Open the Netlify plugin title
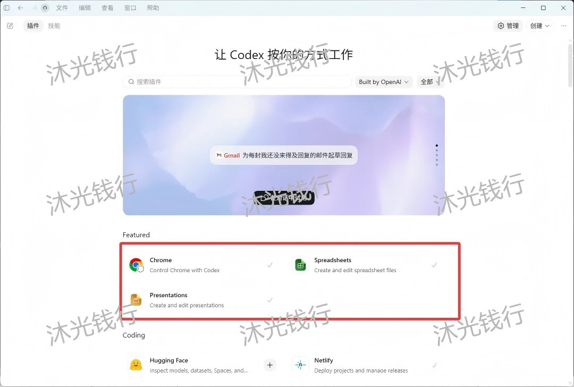The width and height of the screenshot is (574, 387). [x=324, y=360]
